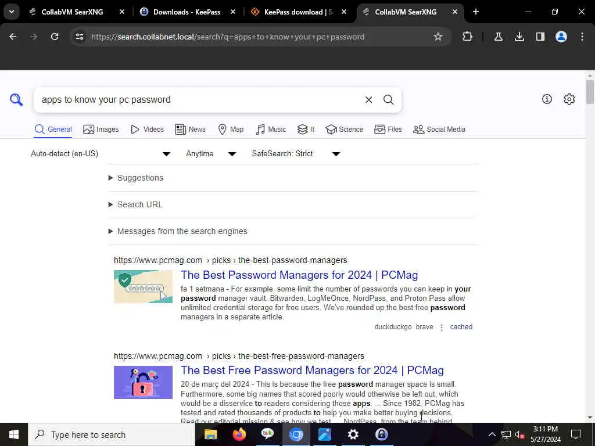Show hidden system tray icons
595x446 pixels.
(x=492, y=434)
